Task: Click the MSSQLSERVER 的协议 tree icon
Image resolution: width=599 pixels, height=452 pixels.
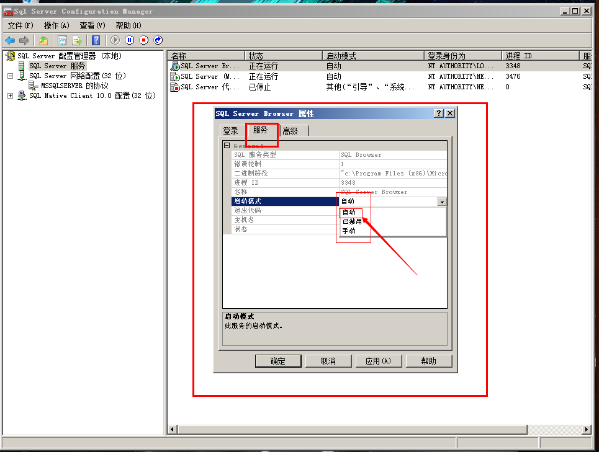Action: (34, 86)
